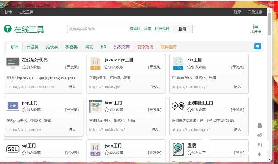The height and width of the screenshot is (164, 278).
Task: Star html工具 via 加入收藏
Action: [x=114, y=110]
